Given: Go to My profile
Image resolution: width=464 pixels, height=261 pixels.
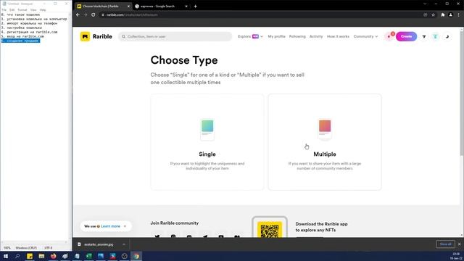Looking at the screenshot, I should pyautogui.click(x=276, y=36).
